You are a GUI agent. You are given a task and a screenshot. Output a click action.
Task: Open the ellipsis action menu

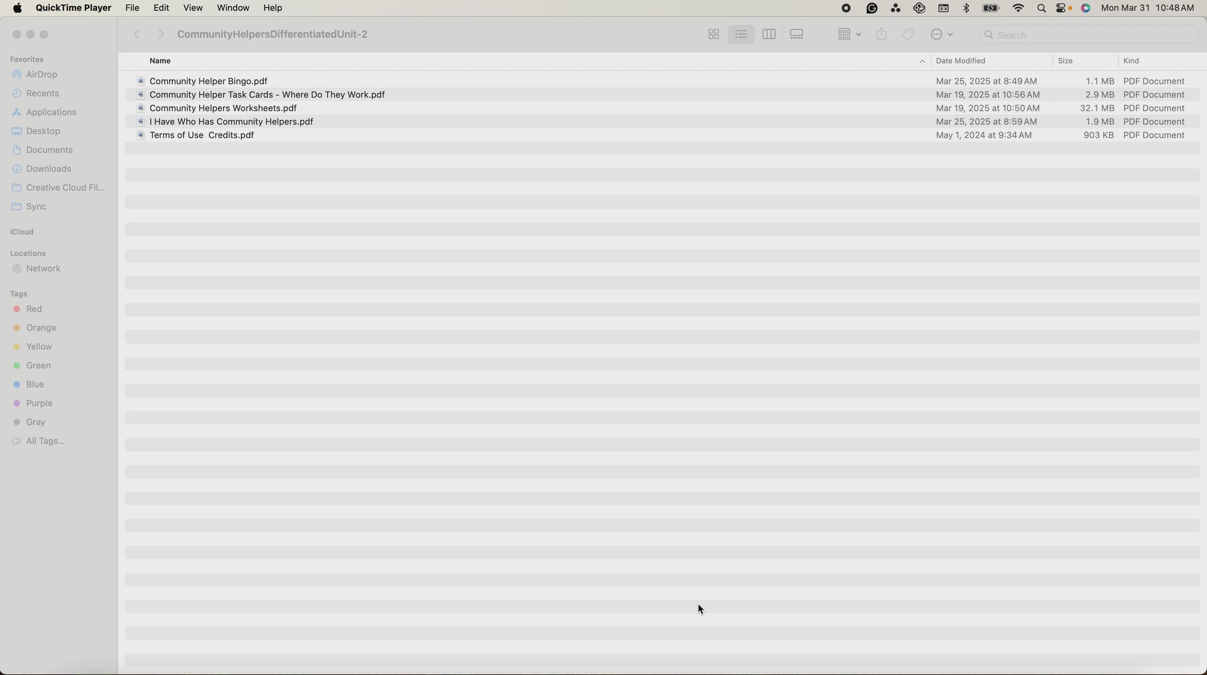pyautogui.click(x=941, y=35)
